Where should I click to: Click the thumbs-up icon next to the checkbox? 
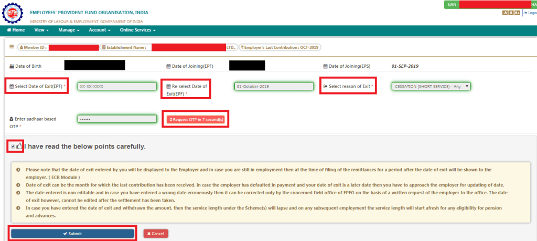[x=19, y=146]
